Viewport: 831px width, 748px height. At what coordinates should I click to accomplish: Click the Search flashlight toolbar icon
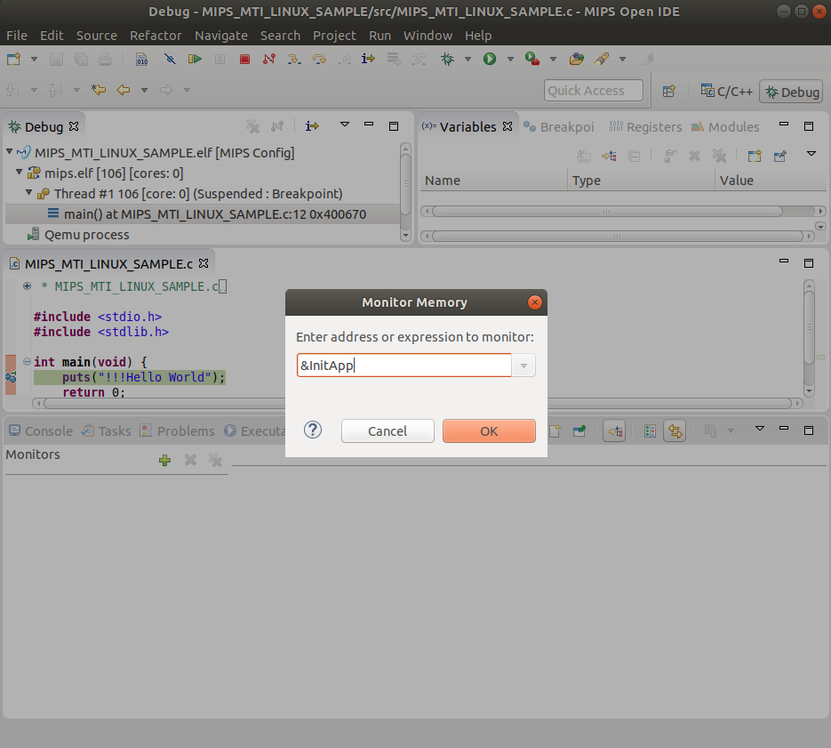tap(602, 59)
